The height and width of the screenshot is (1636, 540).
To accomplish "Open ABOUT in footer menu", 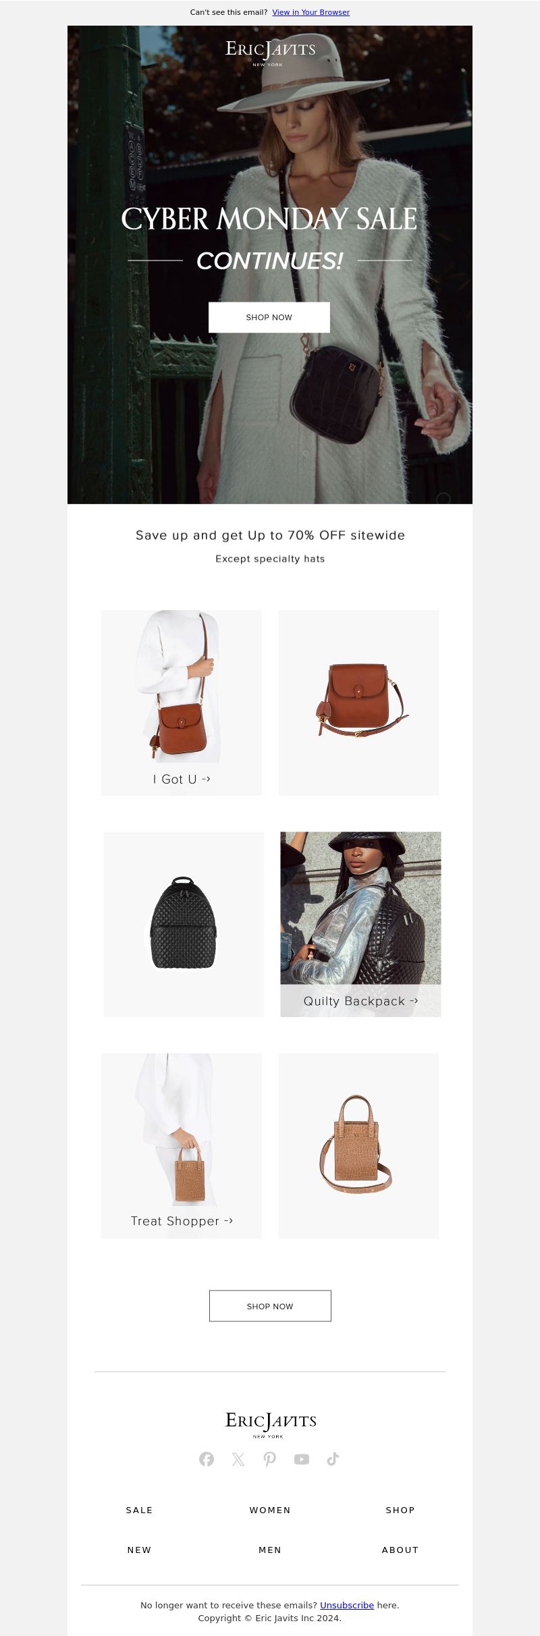I will coord(400,1550).
